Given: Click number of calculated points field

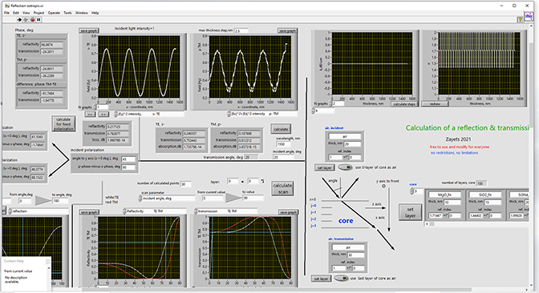Looking at the screenshot, I should (x=185, y=184).
